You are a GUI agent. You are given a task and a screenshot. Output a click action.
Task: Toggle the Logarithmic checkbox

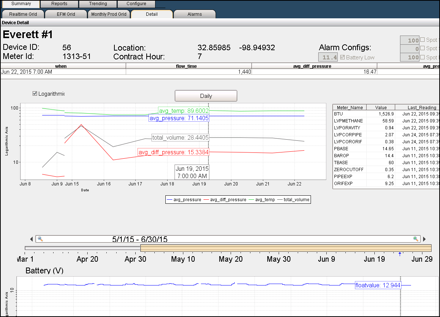point(35,93)
